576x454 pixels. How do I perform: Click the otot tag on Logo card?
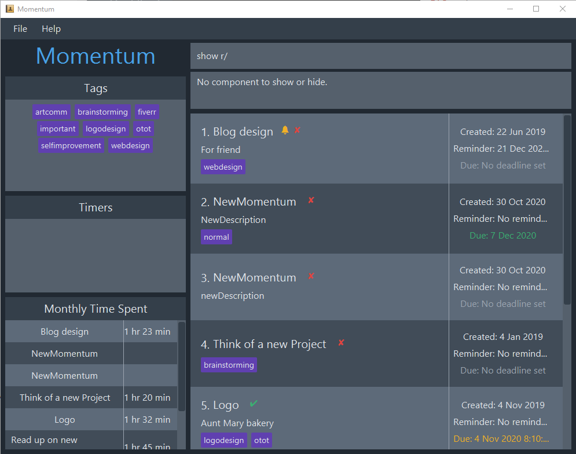click(x=262, y=441)
